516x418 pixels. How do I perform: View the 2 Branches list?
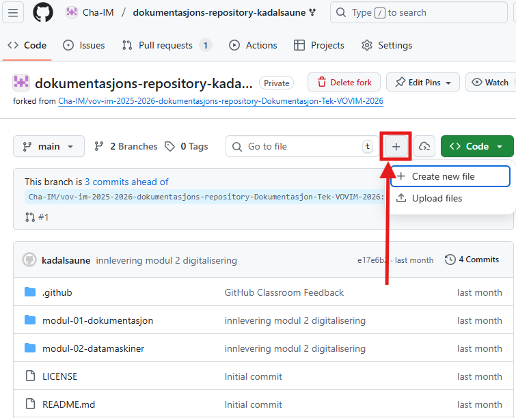click(126, 146)
